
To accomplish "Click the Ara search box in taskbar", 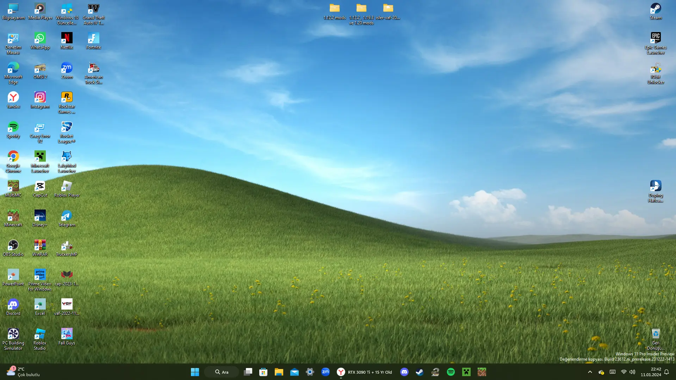I will tap(222, 372).
